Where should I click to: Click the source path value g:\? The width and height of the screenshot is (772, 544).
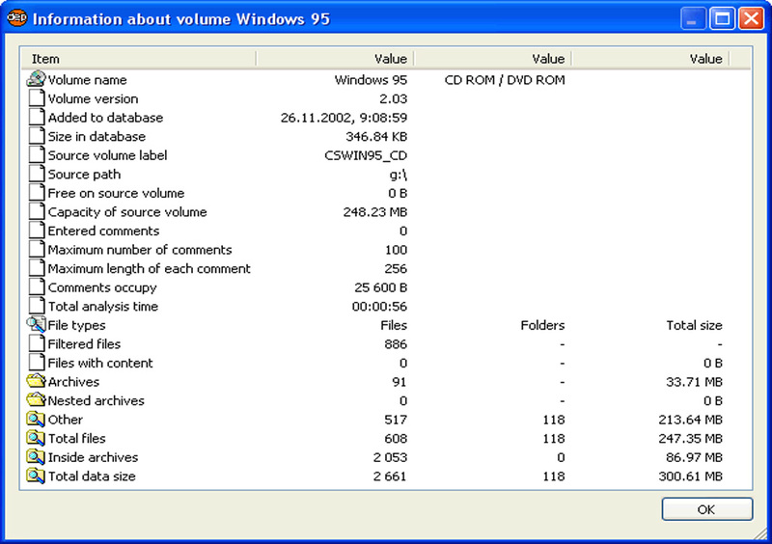pos(399,175)
